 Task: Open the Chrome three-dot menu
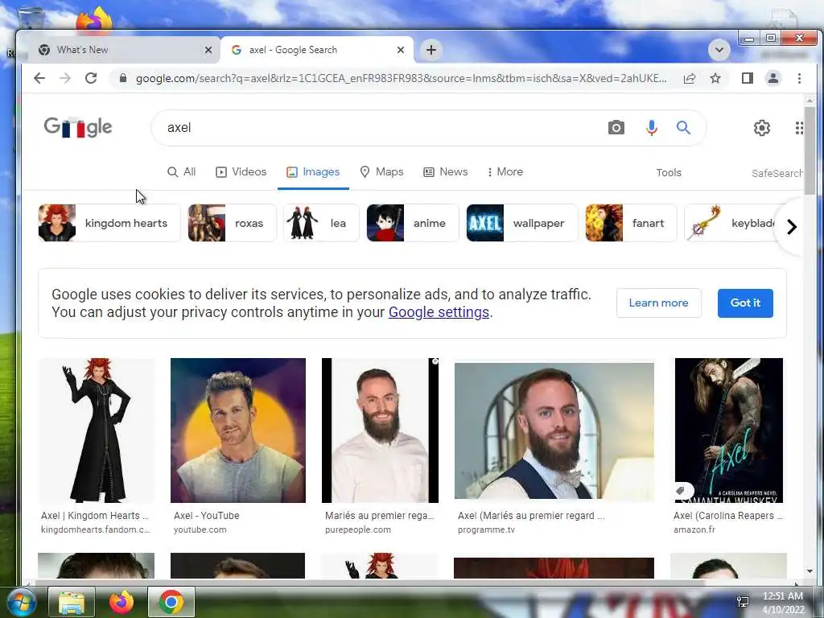point(799,78)
